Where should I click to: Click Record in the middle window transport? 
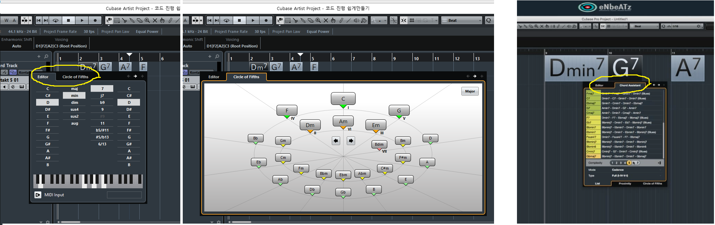(266, 20)
